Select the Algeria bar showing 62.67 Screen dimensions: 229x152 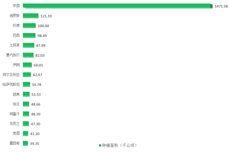(x=27, y=75)
